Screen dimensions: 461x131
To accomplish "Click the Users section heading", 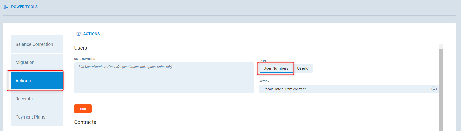I will pyautogui.click(x=81, y=48).
